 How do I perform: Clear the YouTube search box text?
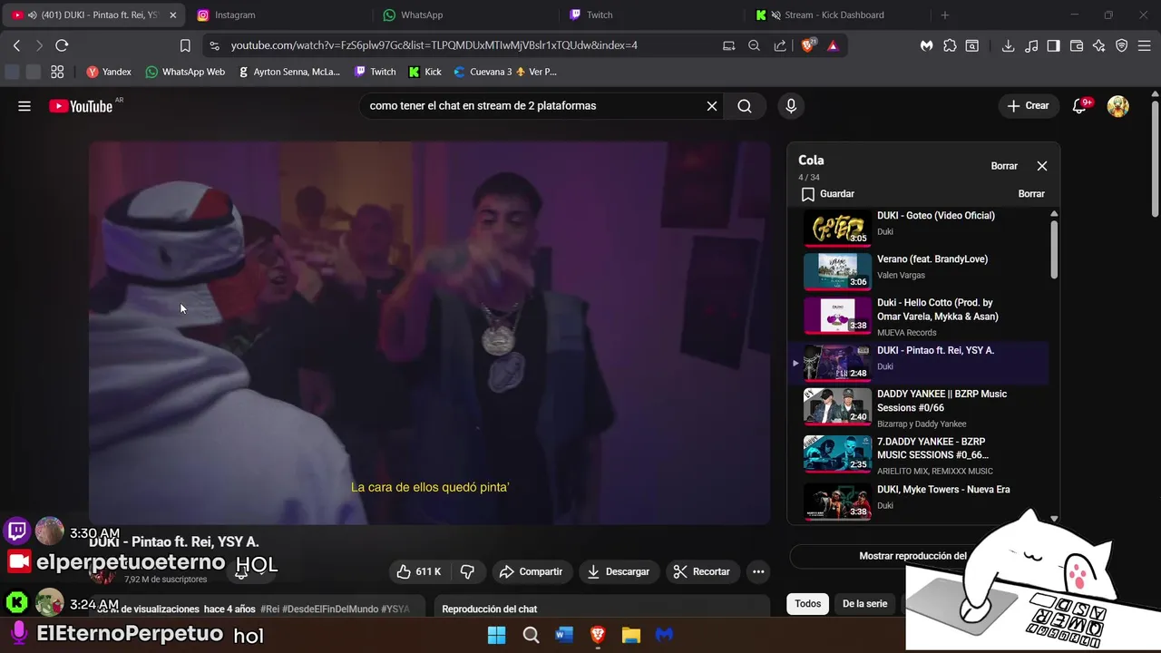pyautogui.click(x=712, y=106)
